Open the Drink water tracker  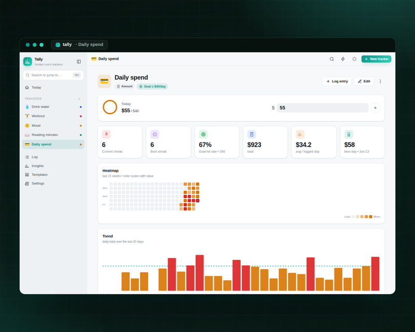coord(53,107)
